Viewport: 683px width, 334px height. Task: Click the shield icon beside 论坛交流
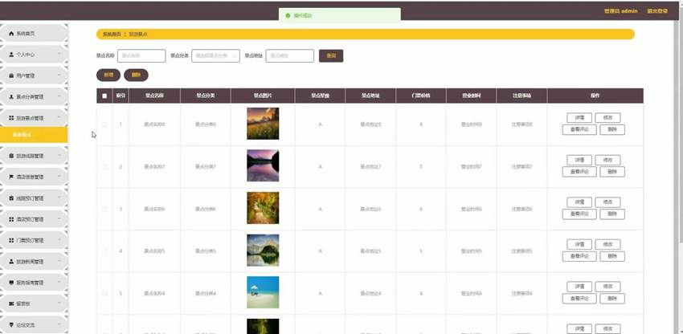pos(11,325)
